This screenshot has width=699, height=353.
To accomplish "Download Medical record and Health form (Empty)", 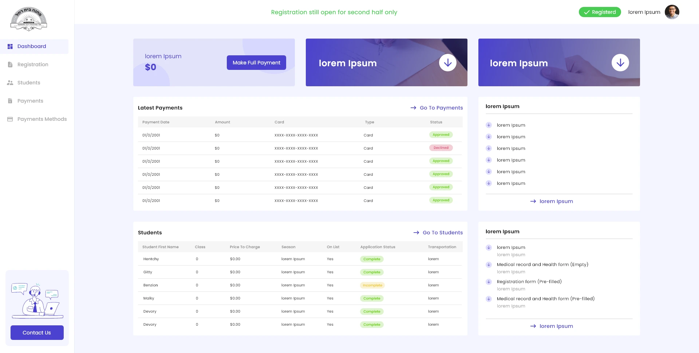I will click(x=489, y=265).
